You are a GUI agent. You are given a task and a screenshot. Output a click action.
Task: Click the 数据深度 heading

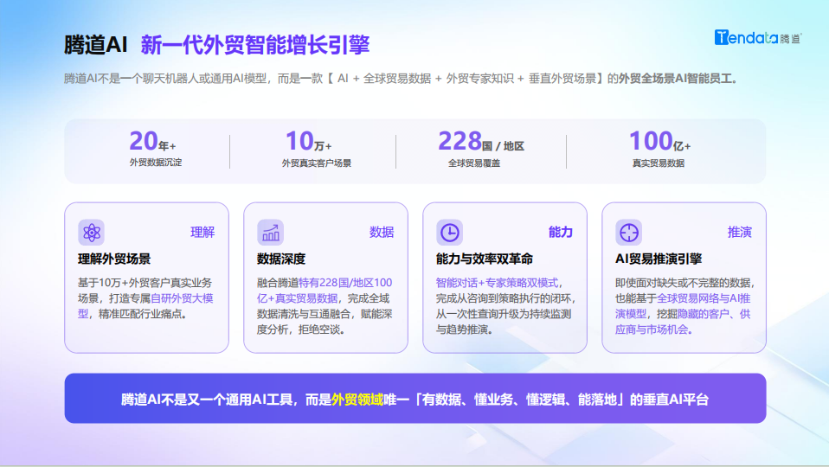click(281, 259)
